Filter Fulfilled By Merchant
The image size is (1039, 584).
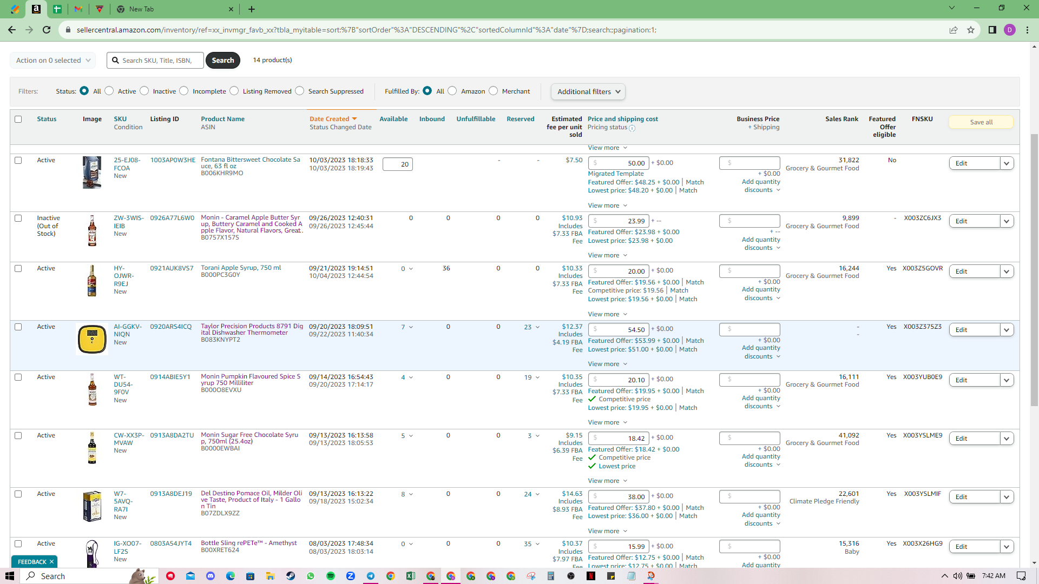pyautogui.click(x=494, y=91)
